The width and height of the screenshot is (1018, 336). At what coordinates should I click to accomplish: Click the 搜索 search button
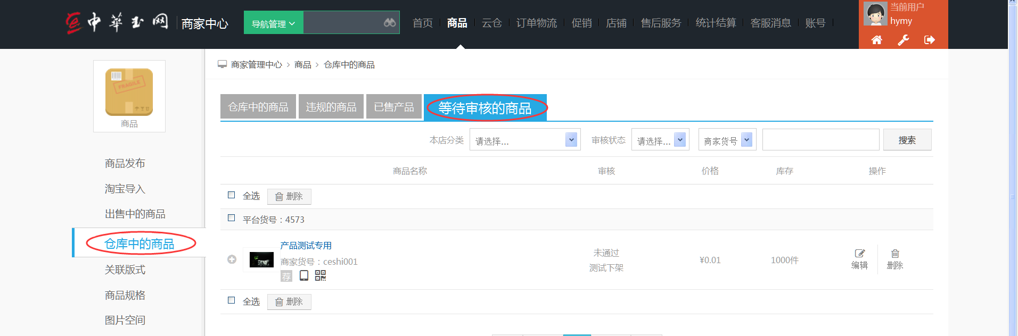click(x=907, y=140)
